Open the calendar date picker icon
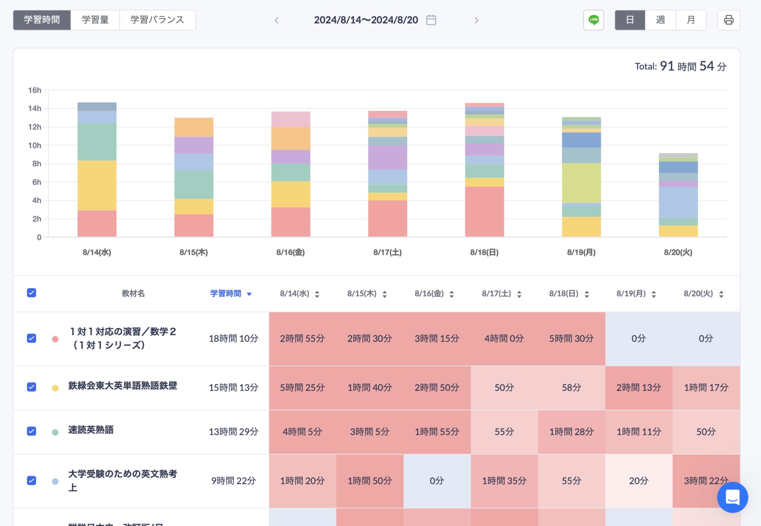 click(x=431, y=20)
